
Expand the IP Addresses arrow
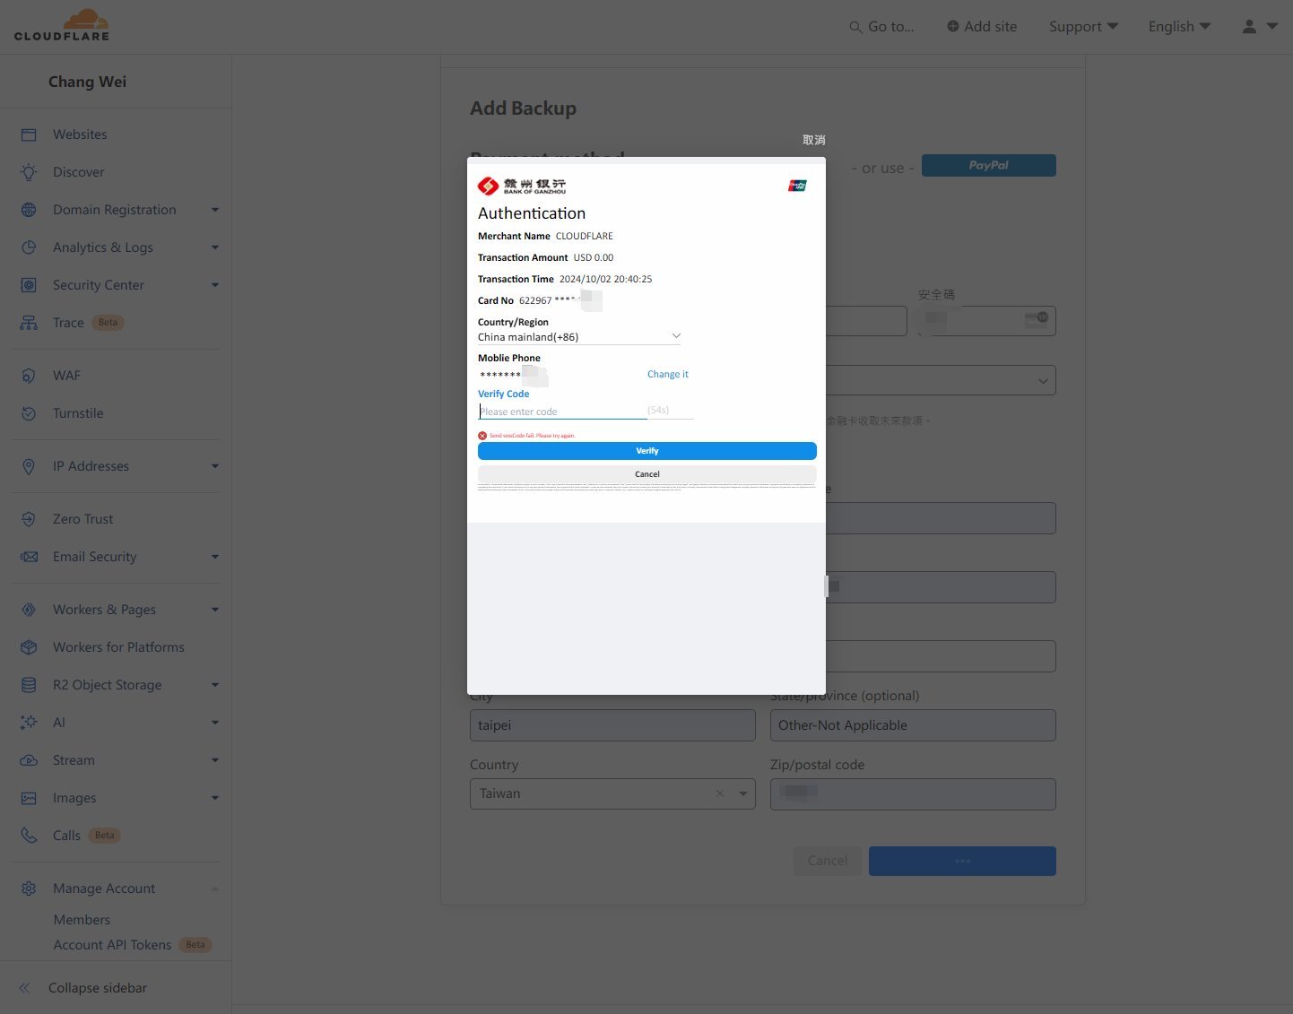click(215, 466)
